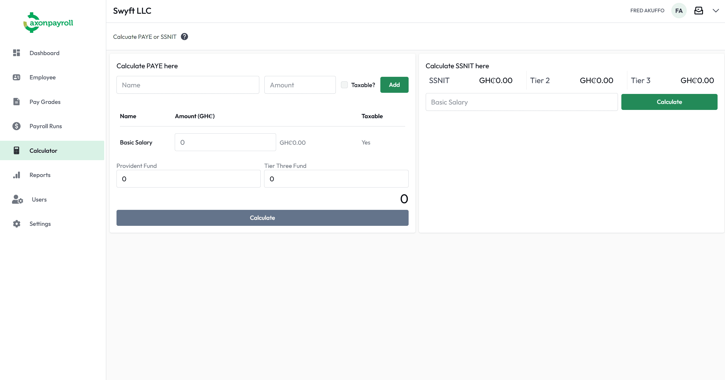This screenshot has height=380, width=725.
Task: Click the Tier Three Fund input
Action: [336, 179]
